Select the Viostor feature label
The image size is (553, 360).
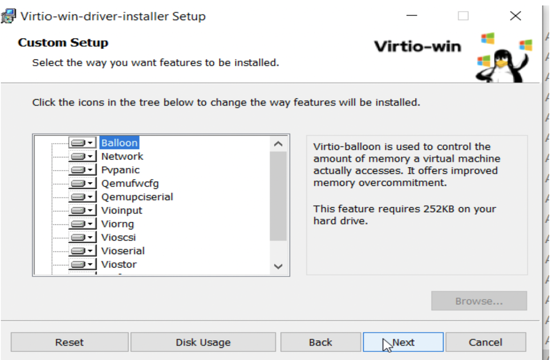[x=119, y=265]
